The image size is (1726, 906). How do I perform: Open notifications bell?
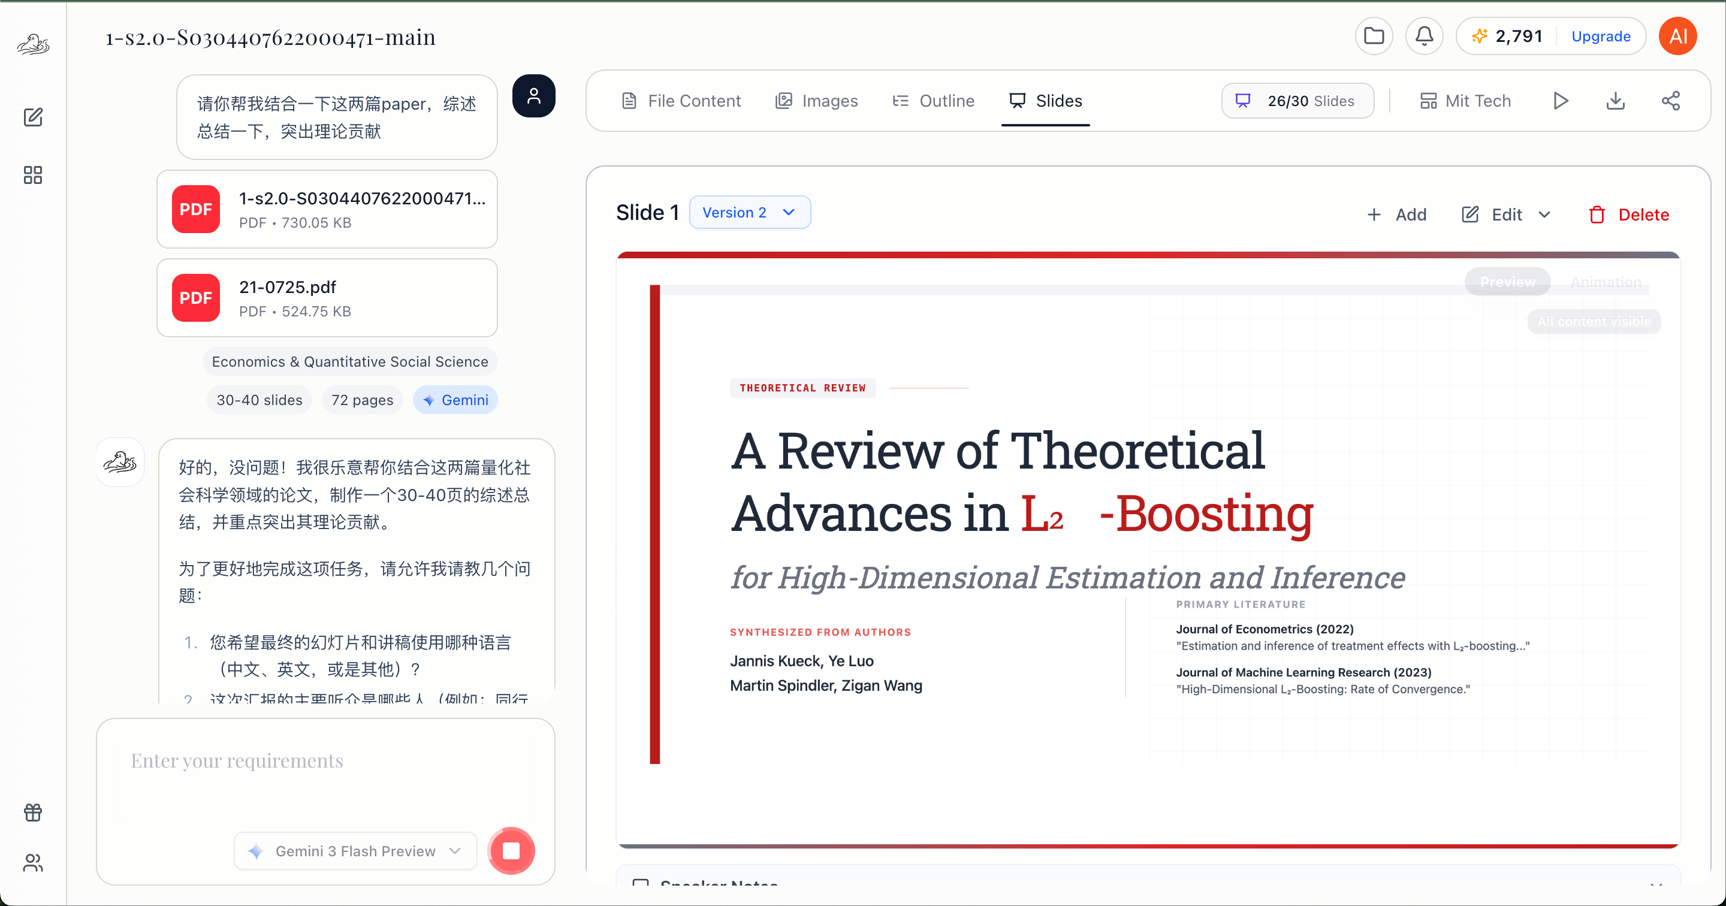pos(1424,36)
